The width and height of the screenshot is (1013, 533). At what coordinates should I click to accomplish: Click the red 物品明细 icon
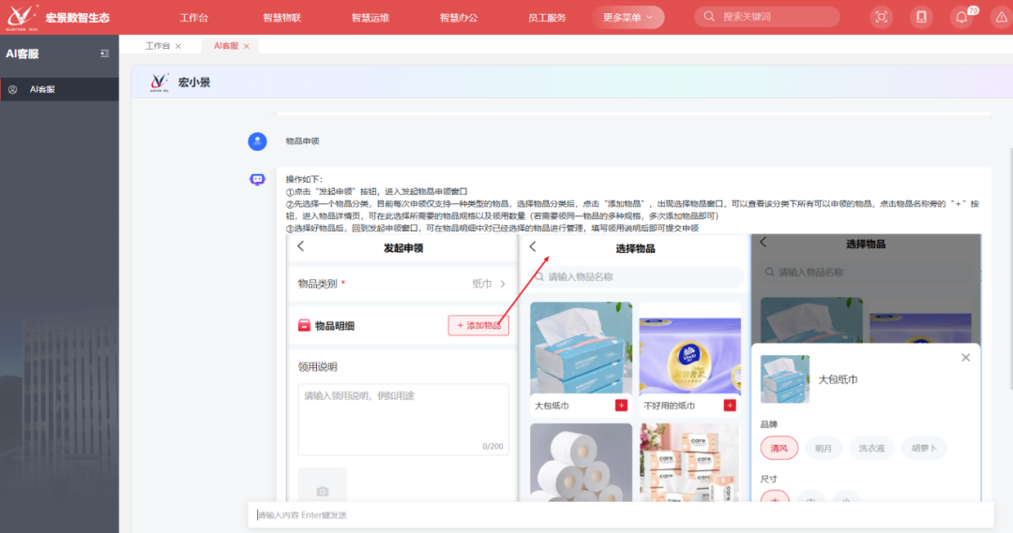[304, 326]
